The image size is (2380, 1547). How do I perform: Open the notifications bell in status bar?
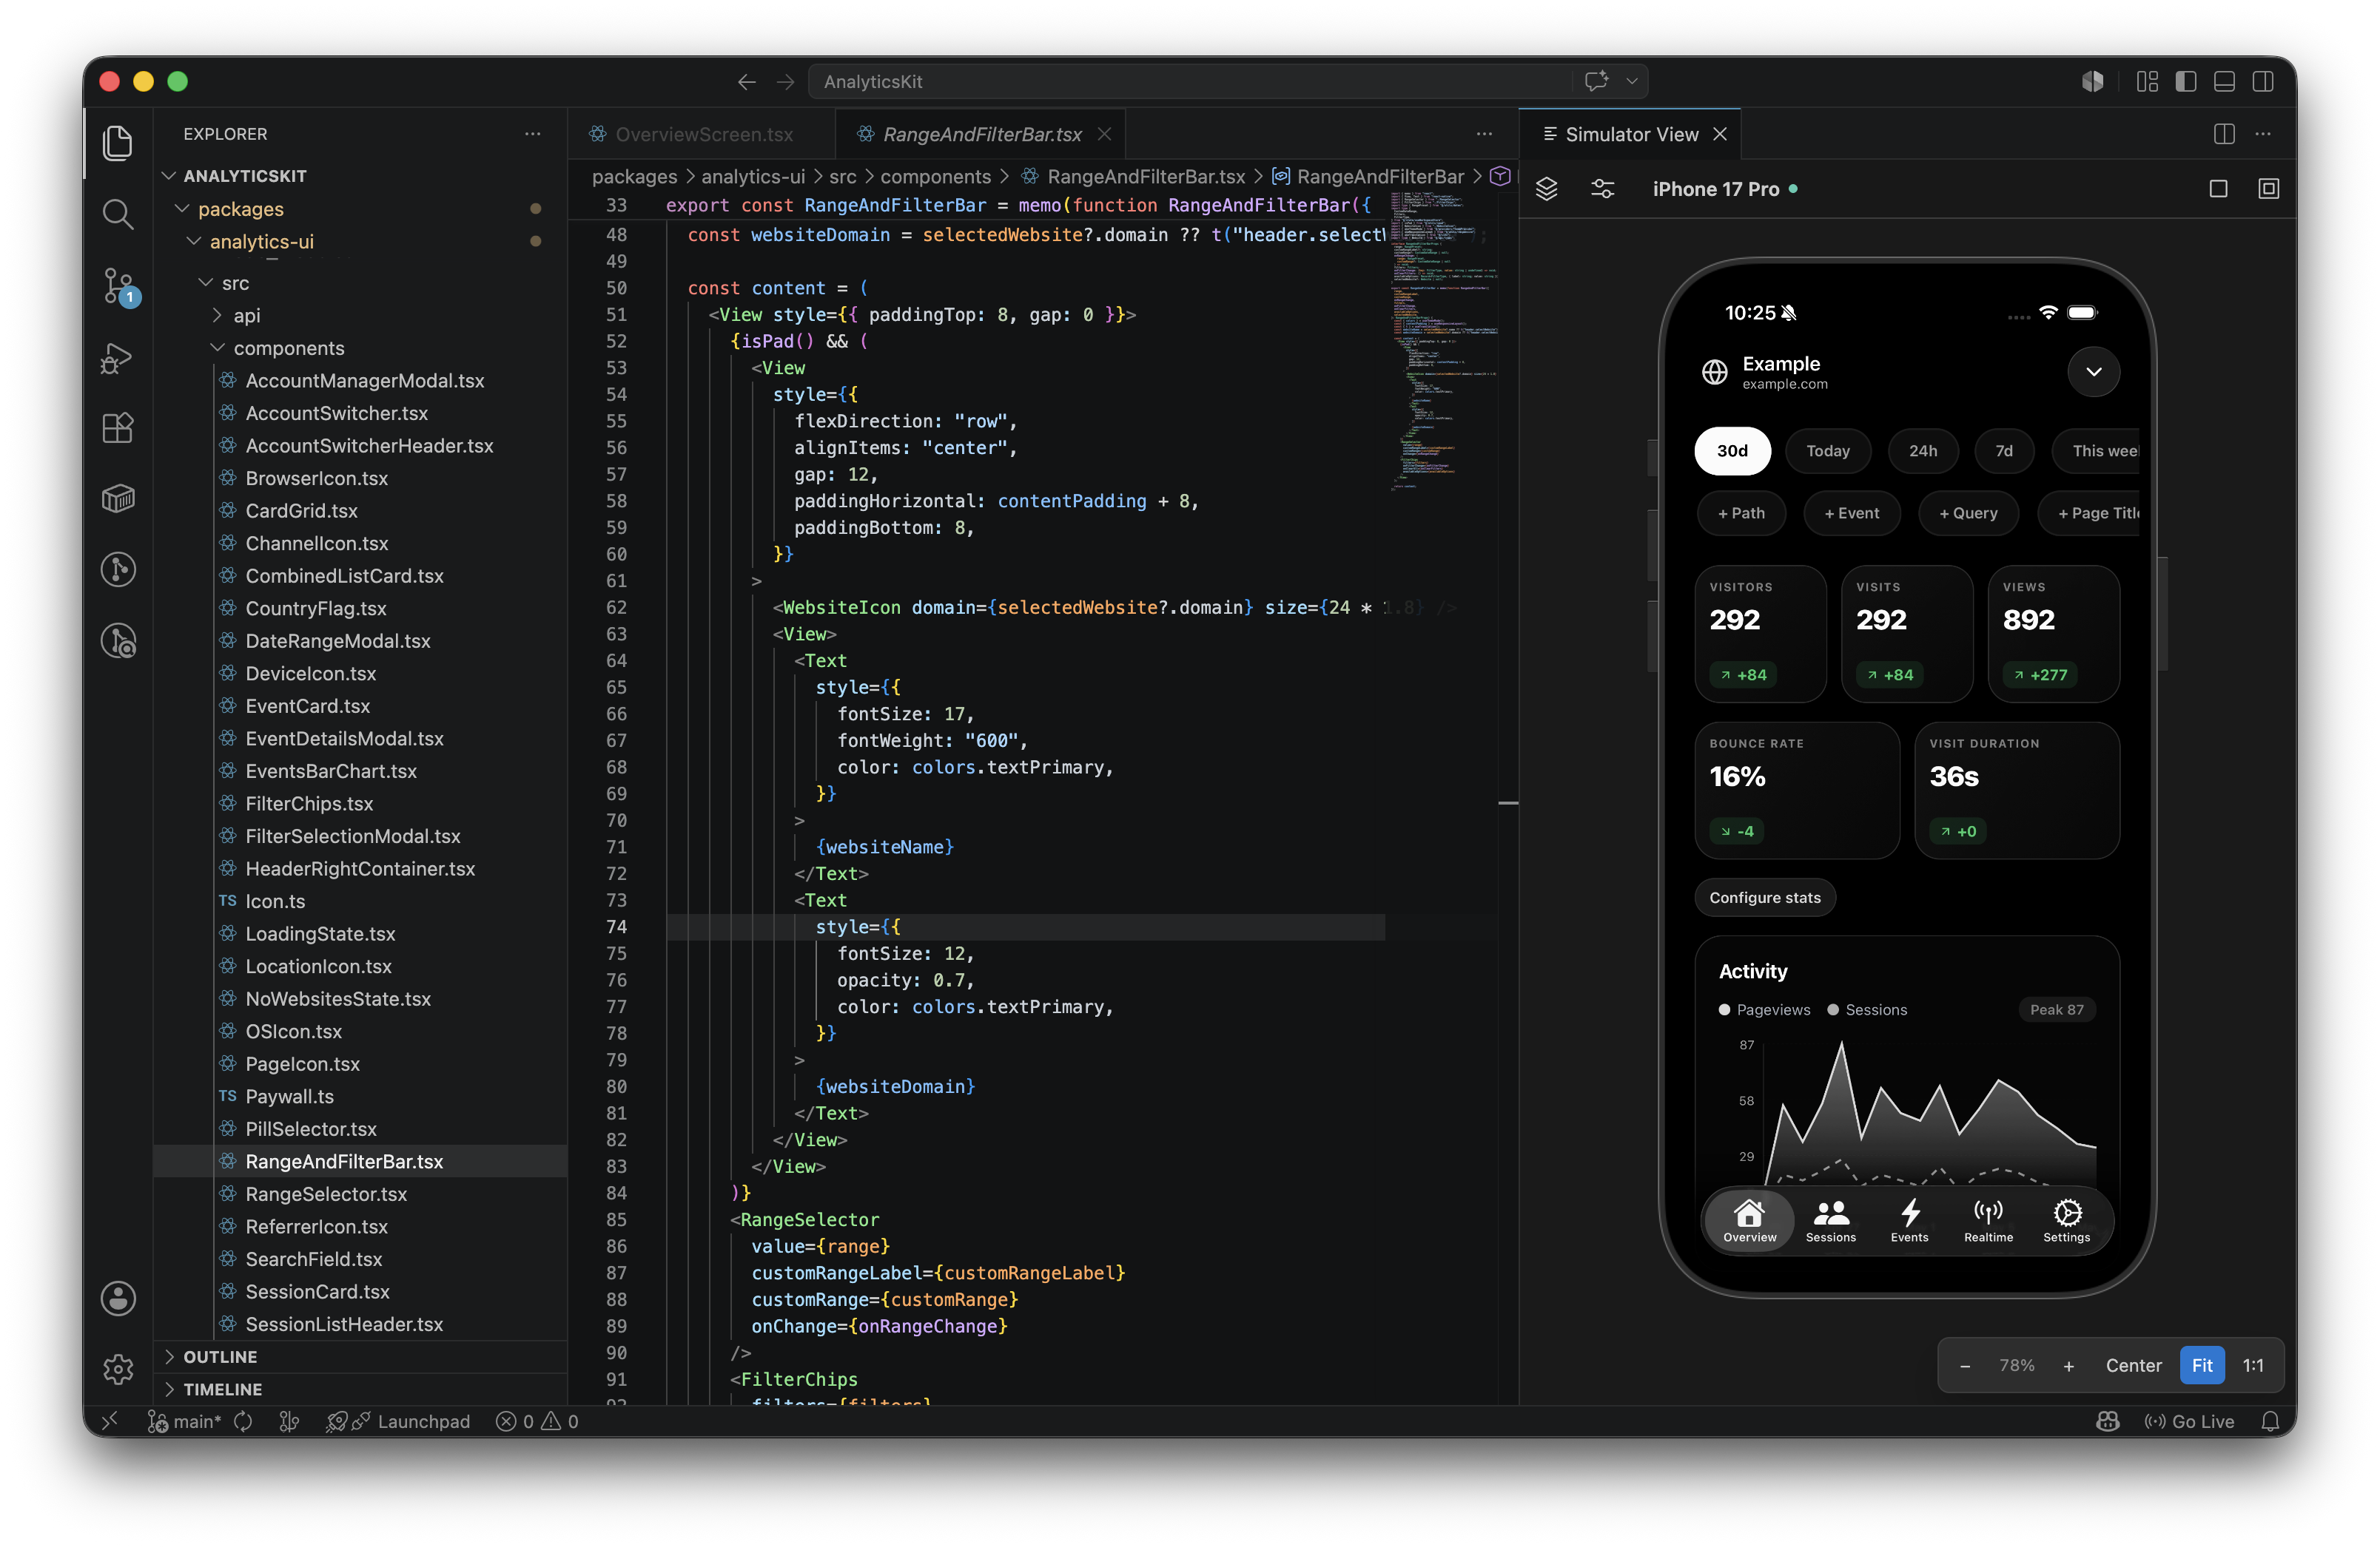pyautogui.click(x=2270, y=1420)
